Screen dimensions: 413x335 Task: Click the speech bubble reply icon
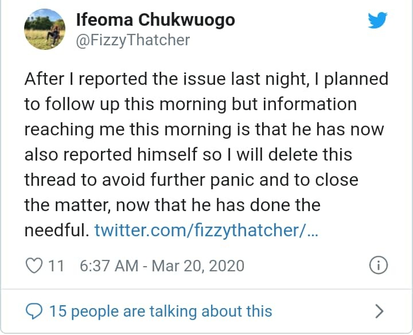[x=35, y=311]
